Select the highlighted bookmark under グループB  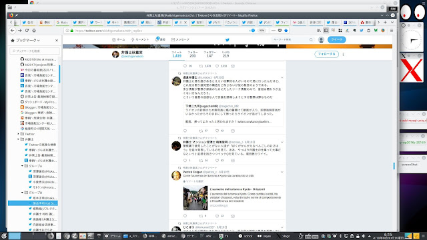(33, 203)
